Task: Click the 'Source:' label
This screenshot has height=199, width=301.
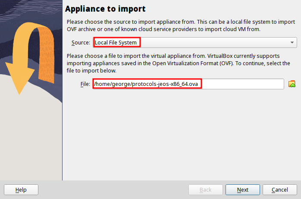Action: click(81, 42)
